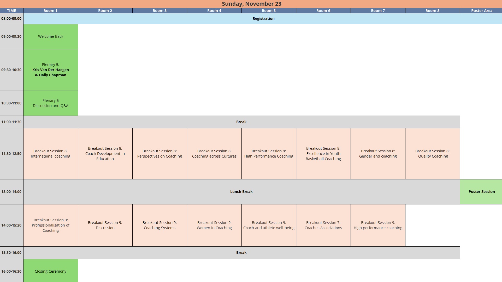
Task: Click Breakout Session 8 High Performance Coaching
Action: click(269, 154)
